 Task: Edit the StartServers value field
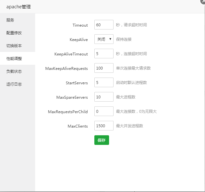(104, 82)
